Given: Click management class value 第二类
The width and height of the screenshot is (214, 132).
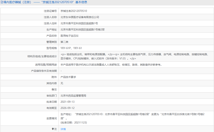Looking at the screenshot, I should tap(64, 42).
